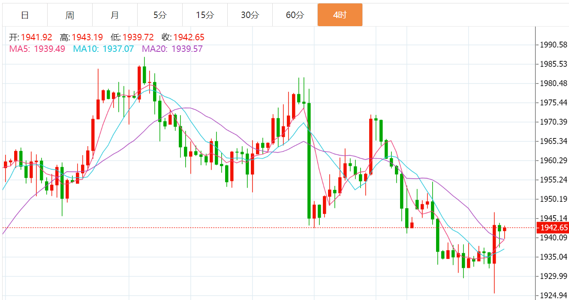Click the 收 closing price in the header
Screen dimensions: 569x300
coord(189,38)
